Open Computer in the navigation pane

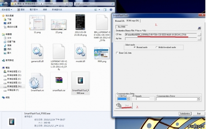click(6, 68)
